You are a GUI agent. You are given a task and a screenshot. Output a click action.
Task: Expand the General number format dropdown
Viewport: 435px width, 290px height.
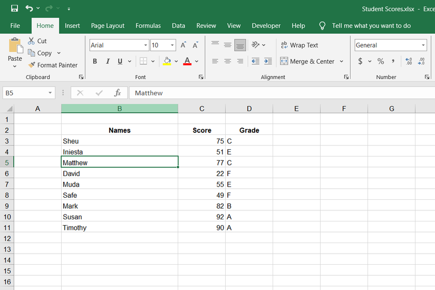click(423, 45)
